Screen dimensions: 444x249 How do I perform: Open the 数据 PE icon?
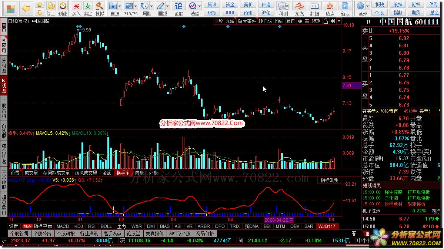point(314,6)
